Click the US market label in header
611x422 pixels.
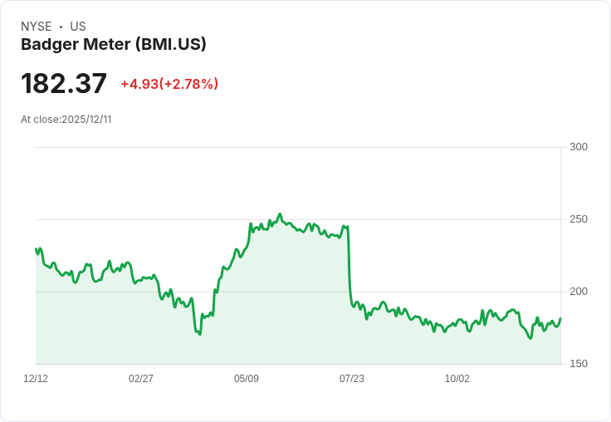pyautogui.click(x=78, y=27)
